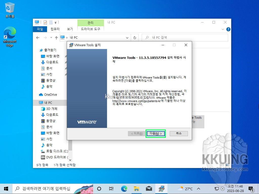The width and height of the screenshot is (259, 194).
Task: Click the VMware Tools installer taskbar icon
Action: click(161, 189)
